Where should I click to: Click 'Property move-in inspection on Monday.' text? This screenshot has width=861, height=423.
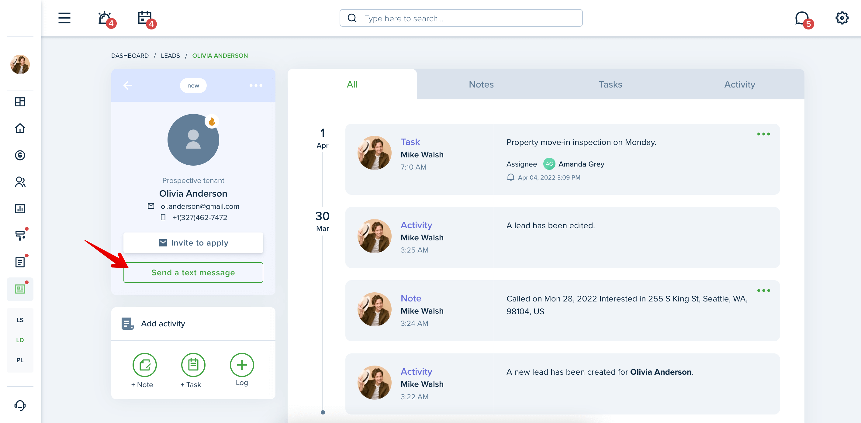(x=581, y=142)
